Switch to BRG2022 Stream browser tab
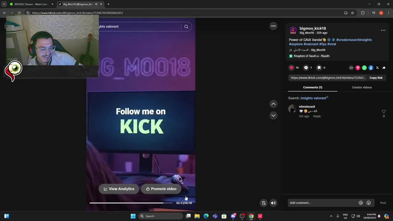393x221 pixels. (x=31, y=4)
